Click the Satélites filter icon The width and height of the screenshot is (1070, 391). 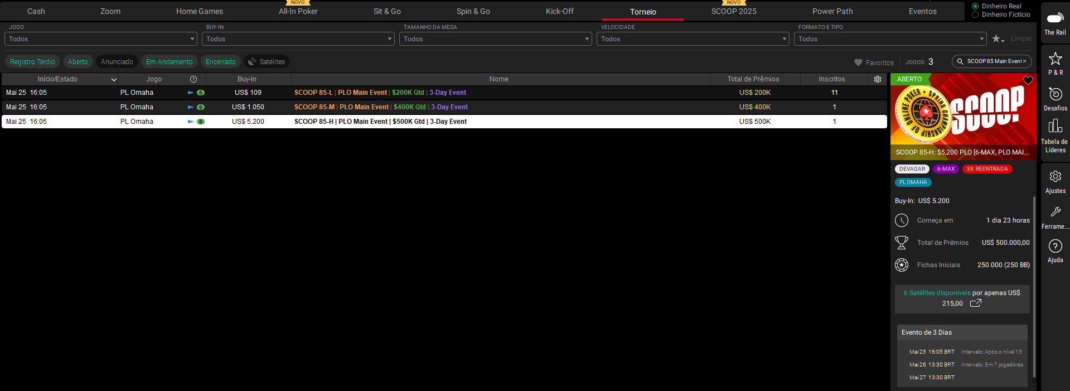[x=252, y=61]
